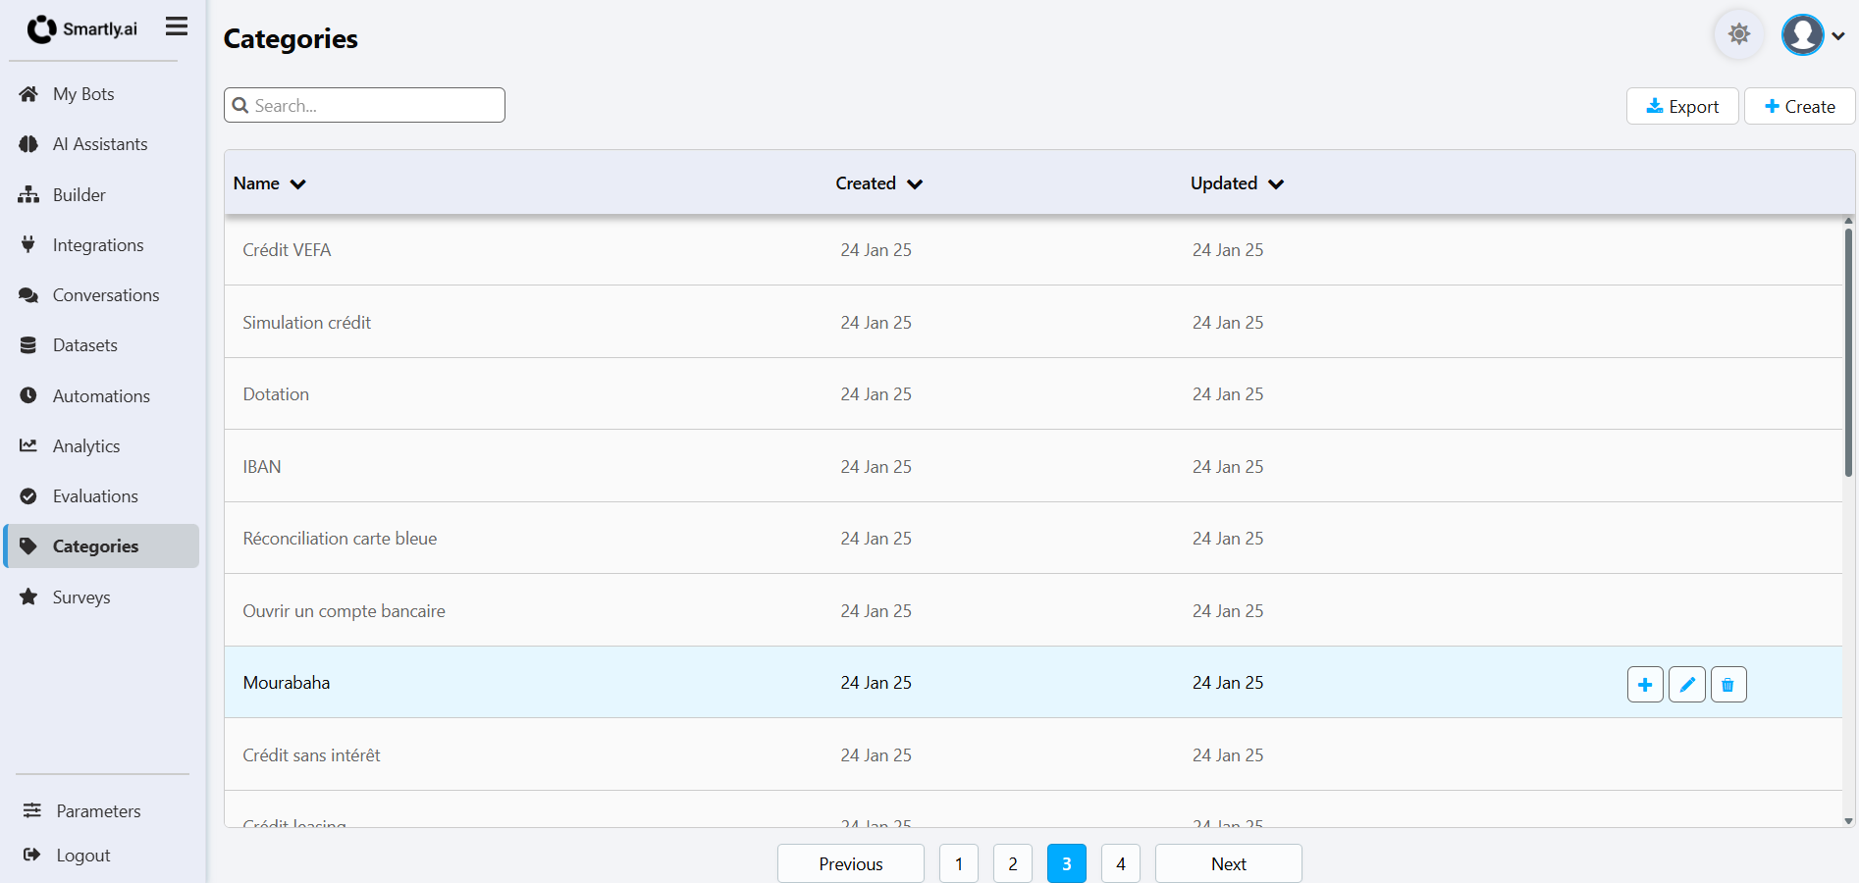This screenshot has height=883, width=1859.
Task: Click the AI Assistants brain icon
Action: (28, 144)
